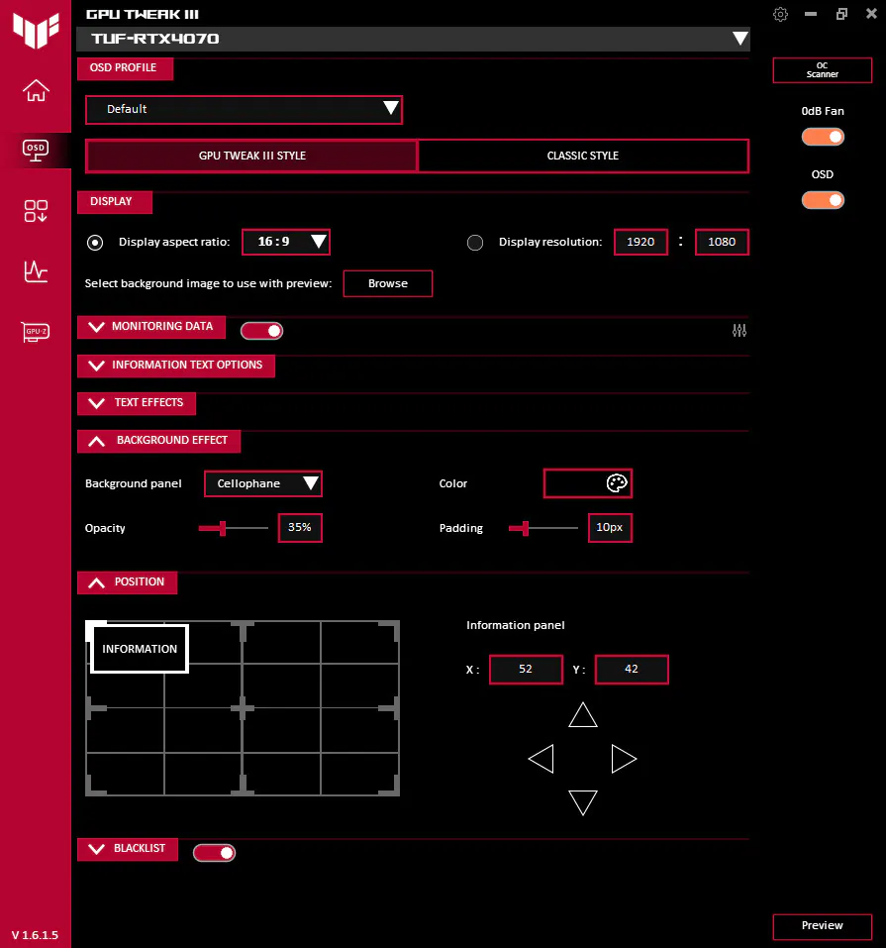Open the 16:9 aspect ratio dropdown
Image resolution: width=886 pixels, height=948 pixels.
tap(286, 242)
